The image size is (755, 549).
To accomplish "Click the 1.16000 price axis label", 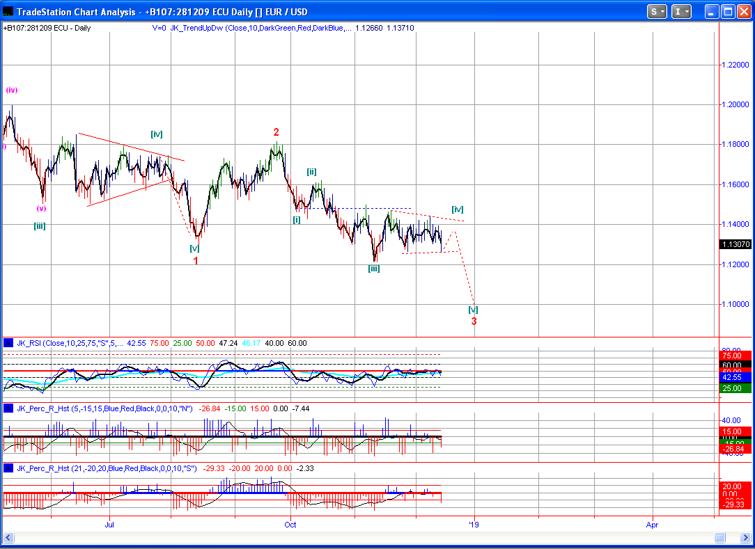I will [735, 184].
